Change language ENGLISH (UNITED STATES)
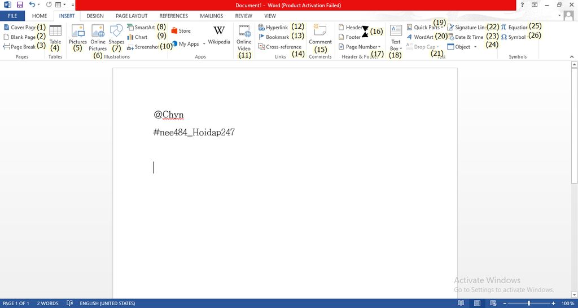578x308 pixels. tap(107, 303)
